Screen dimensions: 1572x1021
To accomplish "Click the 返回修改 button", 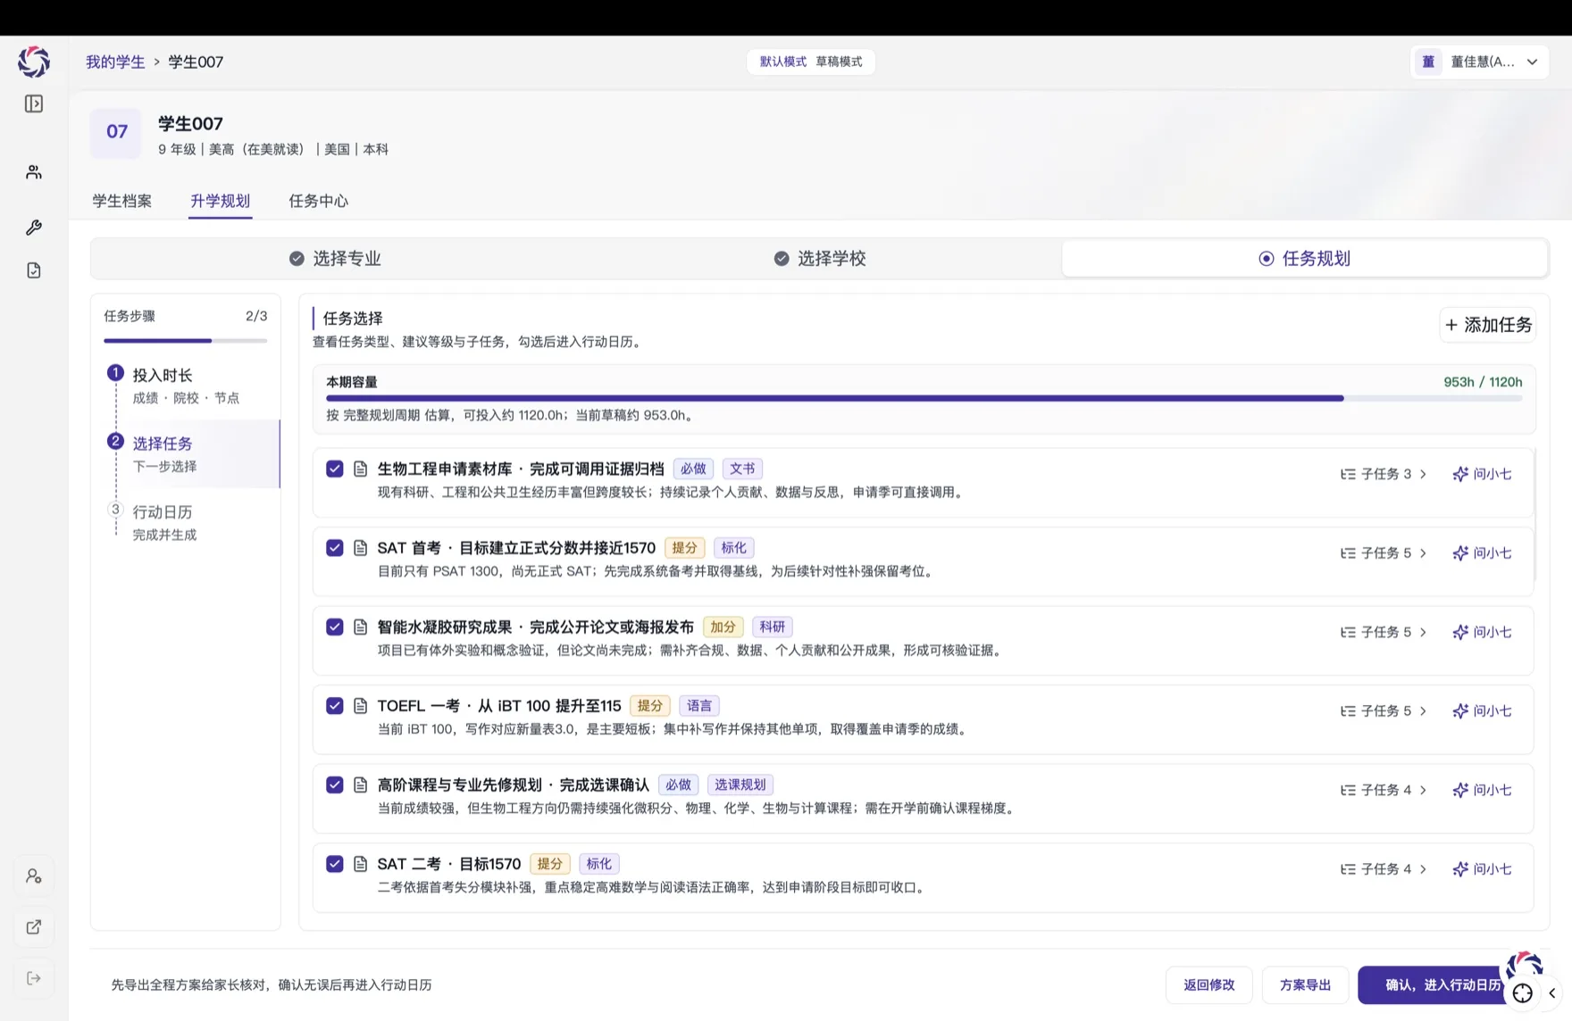I will click(x=1209, y=985).
